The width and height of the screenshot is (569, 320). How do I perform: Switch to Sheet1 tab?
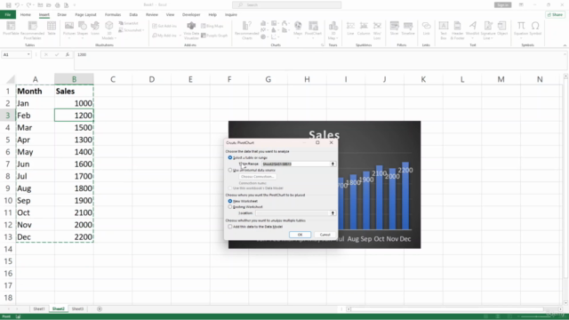39,308
